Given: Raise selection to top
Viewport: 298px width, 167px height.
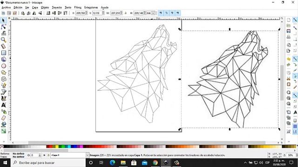Looking at the screenshot, I should pyautogui.click(x=65, y=13).
